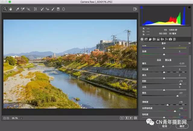193x131 pixels.
Task: Toggle shadow clipping warning in histogram
Action: pyautogui.click(x=142, y=7)
